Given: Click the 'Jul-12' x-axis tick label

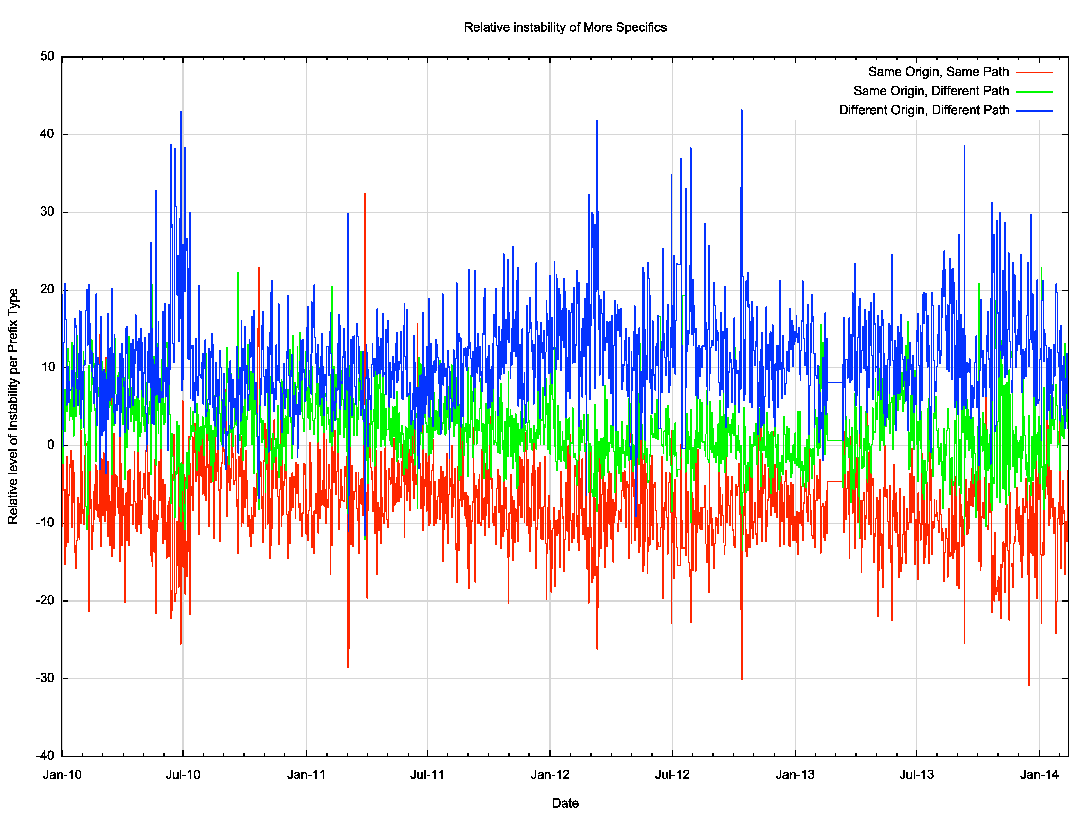Looking at the screenshot, I should tap(672, 774).
